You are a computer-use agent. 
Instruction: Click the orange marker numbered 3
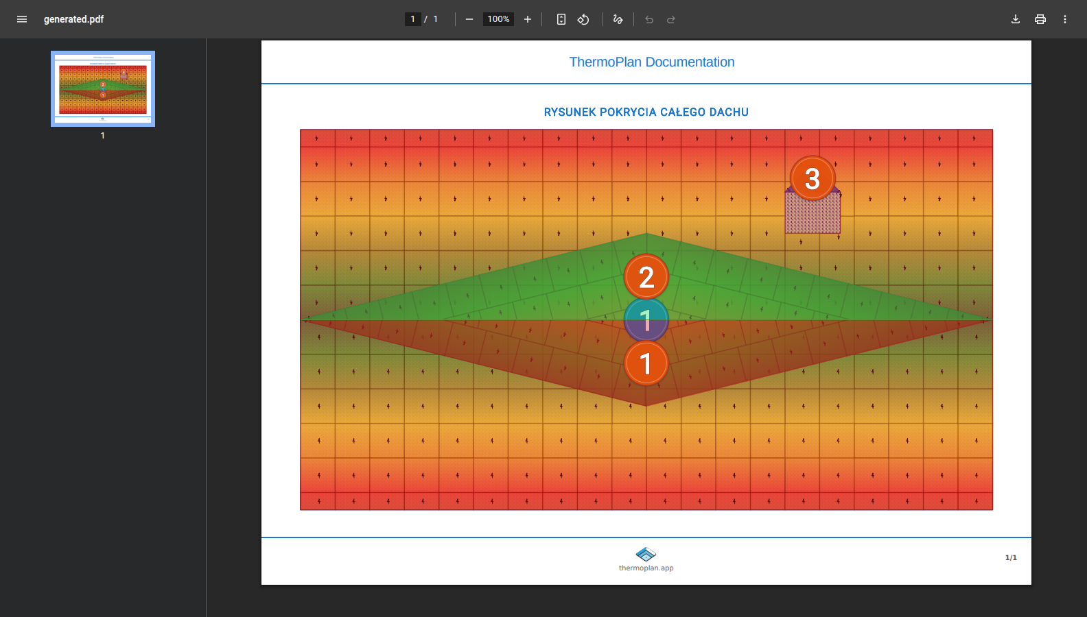(x=813, y=178)
